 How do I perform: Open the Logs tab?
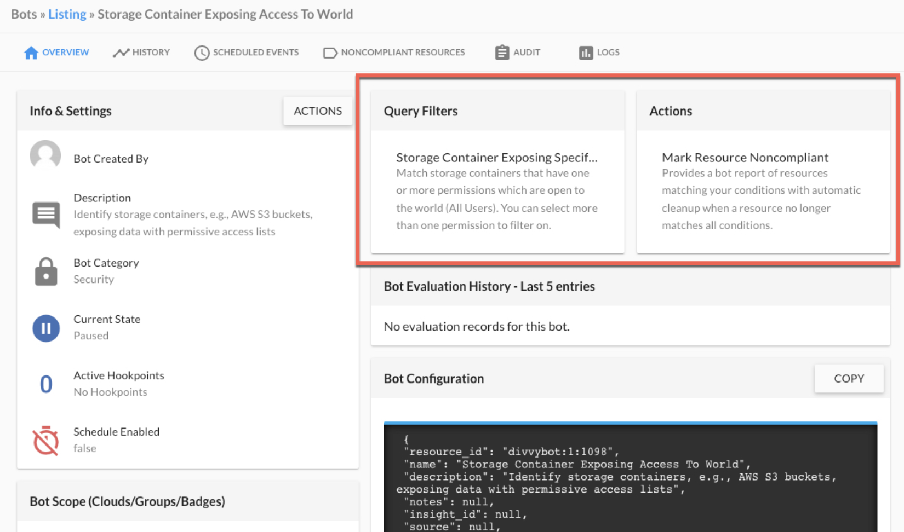coord(599,53)
